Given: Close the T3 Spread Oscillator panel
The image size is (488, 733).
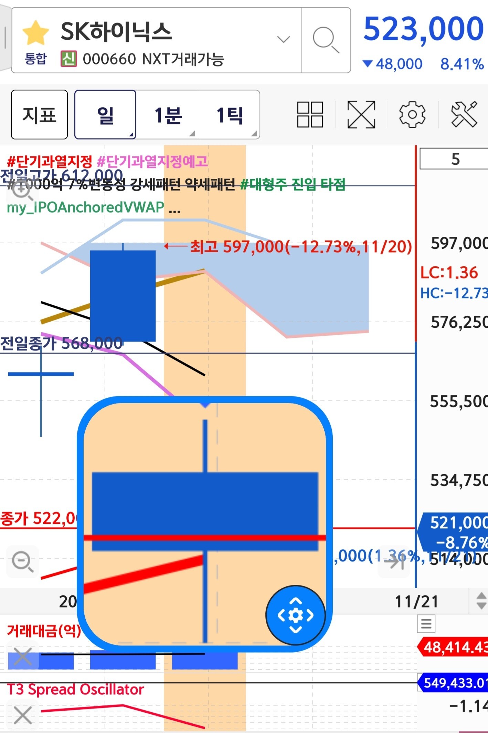Looking at the screenshot, I should (x=23, y=715).
